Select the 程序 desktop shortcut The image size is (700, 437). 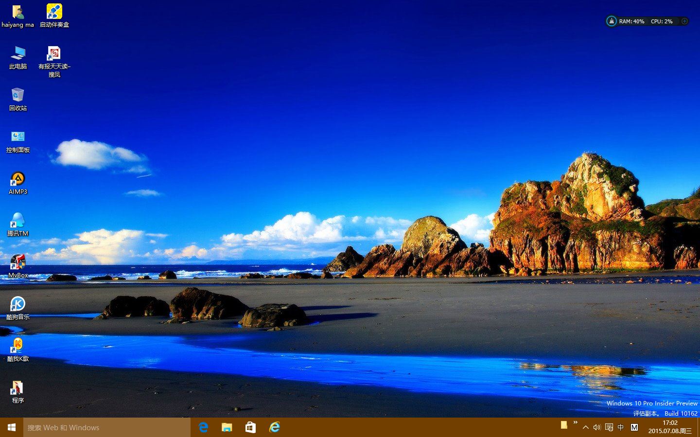[18, 391]
